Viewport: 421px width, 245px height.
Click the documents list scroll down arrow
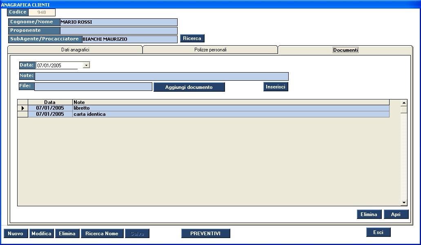click(x=404, y=203)
